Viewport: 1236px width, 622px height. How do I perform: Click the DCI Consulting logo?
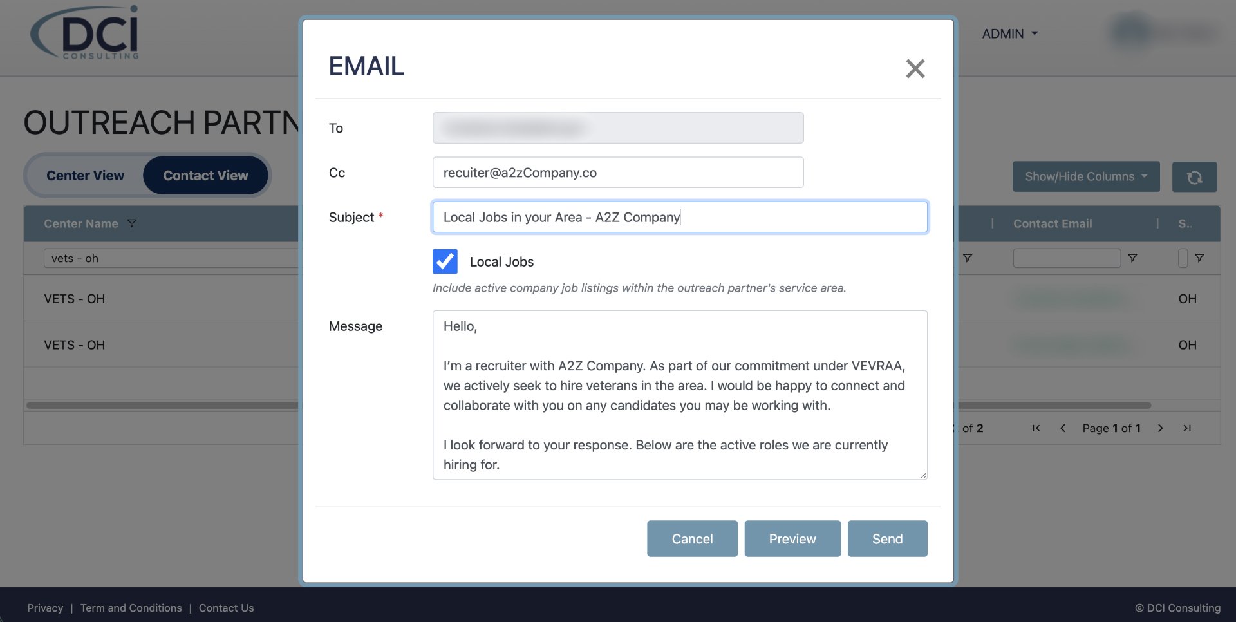click(84, 32)
